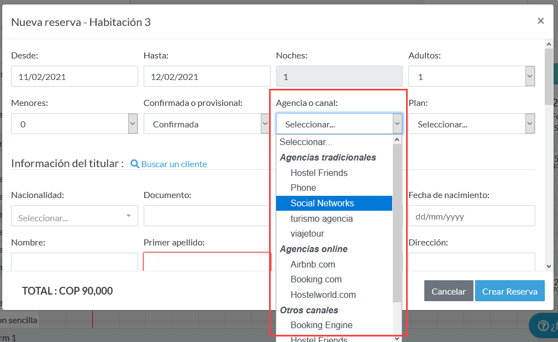The height and width of the screenshot is (342, 558).
Task: Click the Noches field
Action: tap(339, 76)
